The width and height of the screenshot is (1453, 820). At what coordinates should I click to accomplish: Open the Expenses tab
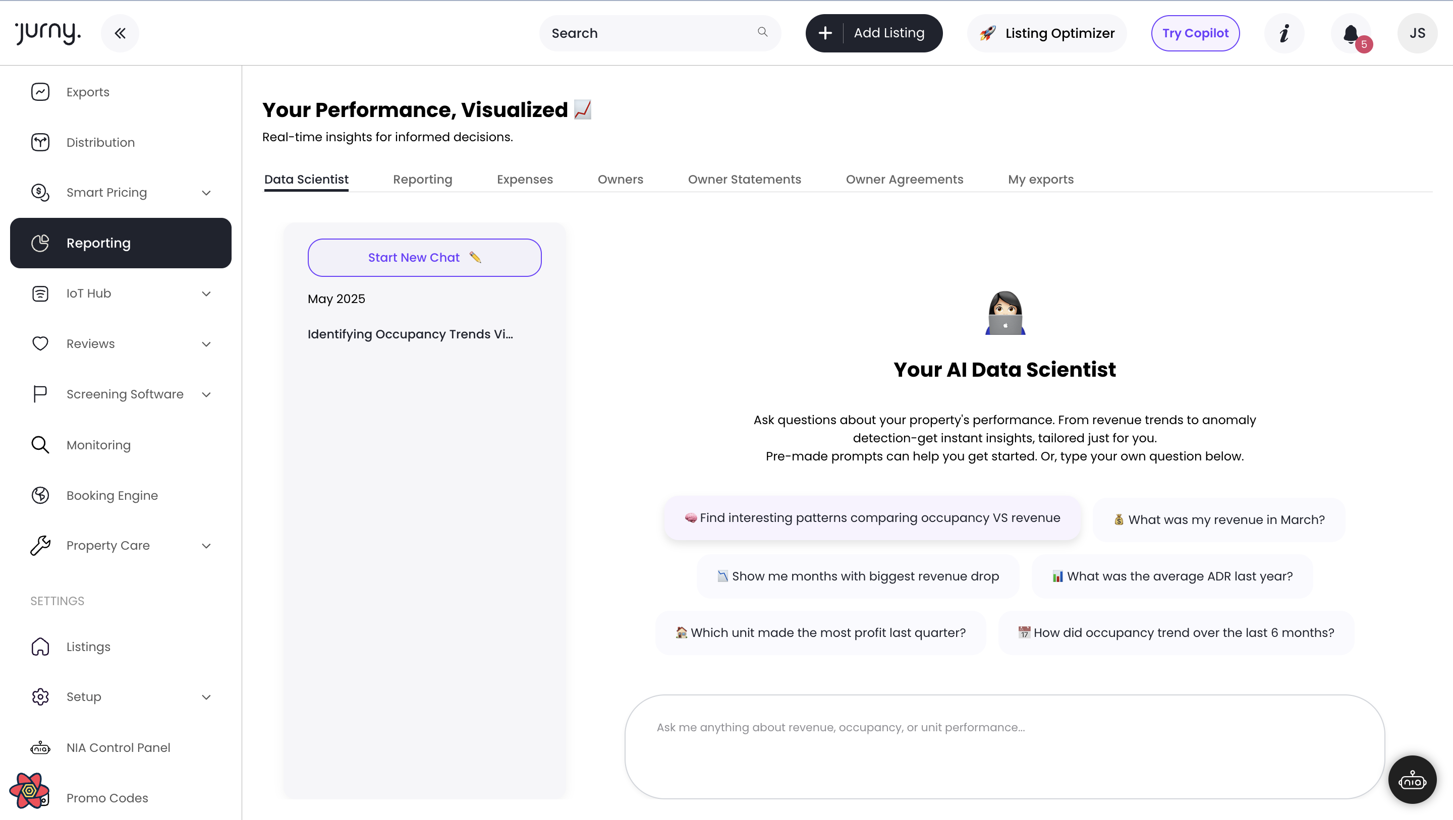click(525, 180)
